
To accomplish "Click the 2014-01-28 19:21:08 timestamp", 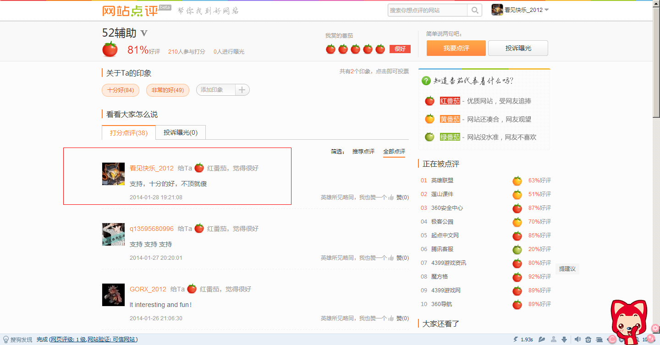I will (x=156, y=197).
